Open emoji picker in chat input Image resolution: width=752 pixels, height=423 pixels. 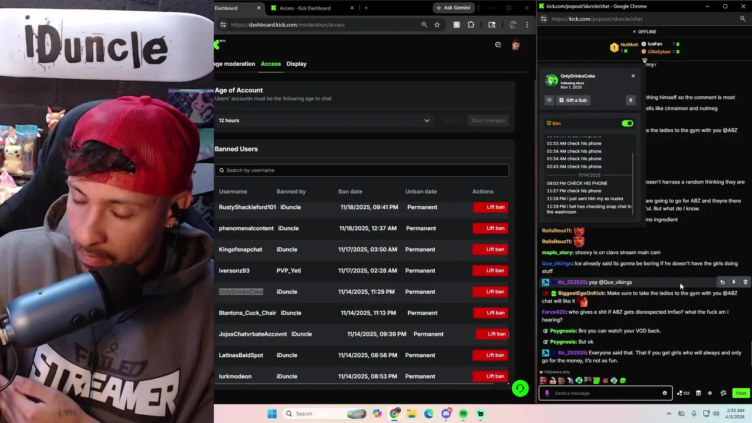click(x=665, y=393)
